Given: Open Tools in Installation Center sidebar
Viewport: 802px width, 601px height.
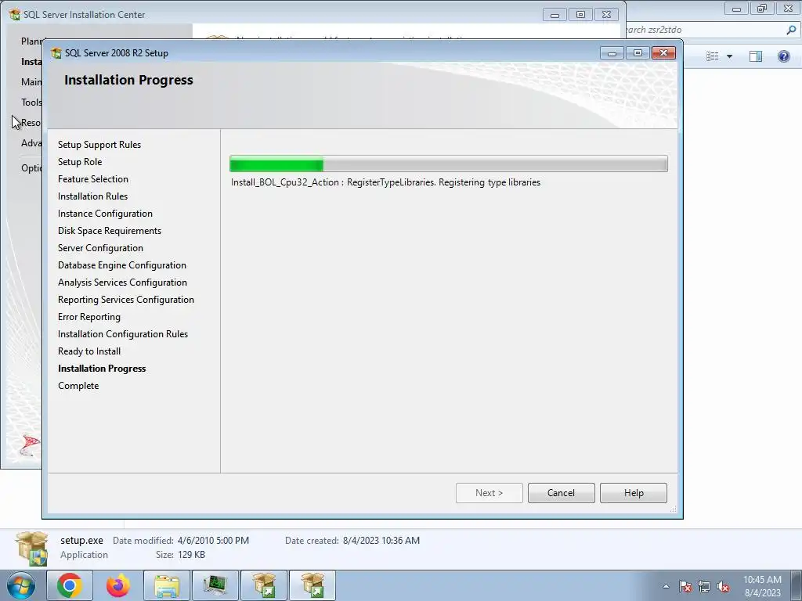Looking at the screenshot, I should pos(31,103).
